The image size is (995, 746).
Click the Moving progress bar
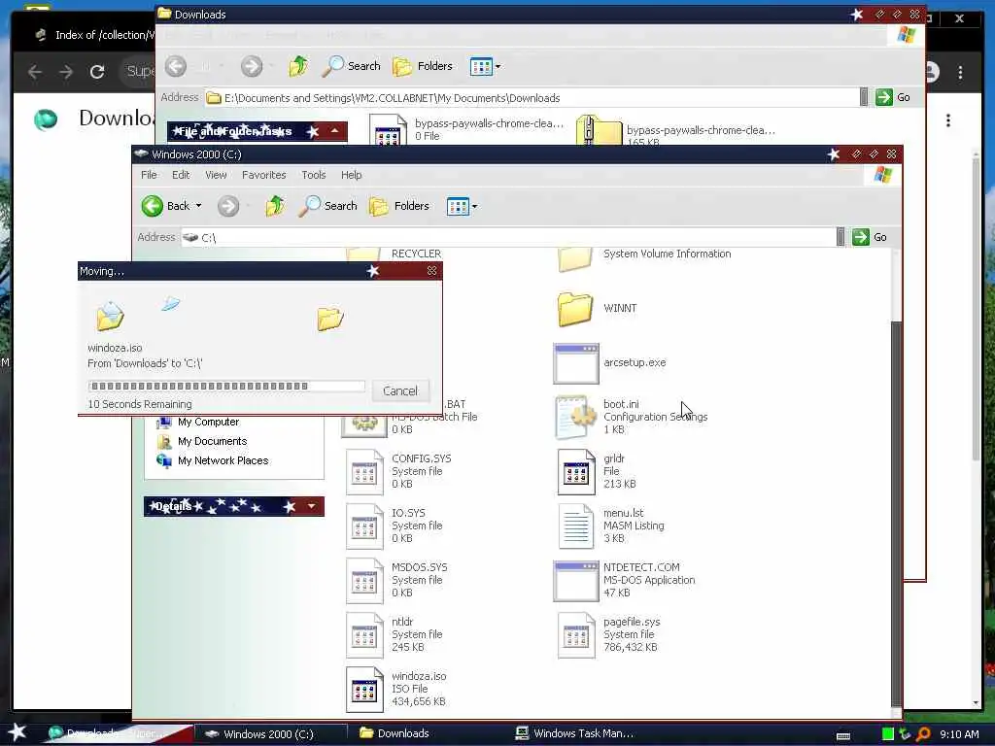coord(226,386)
